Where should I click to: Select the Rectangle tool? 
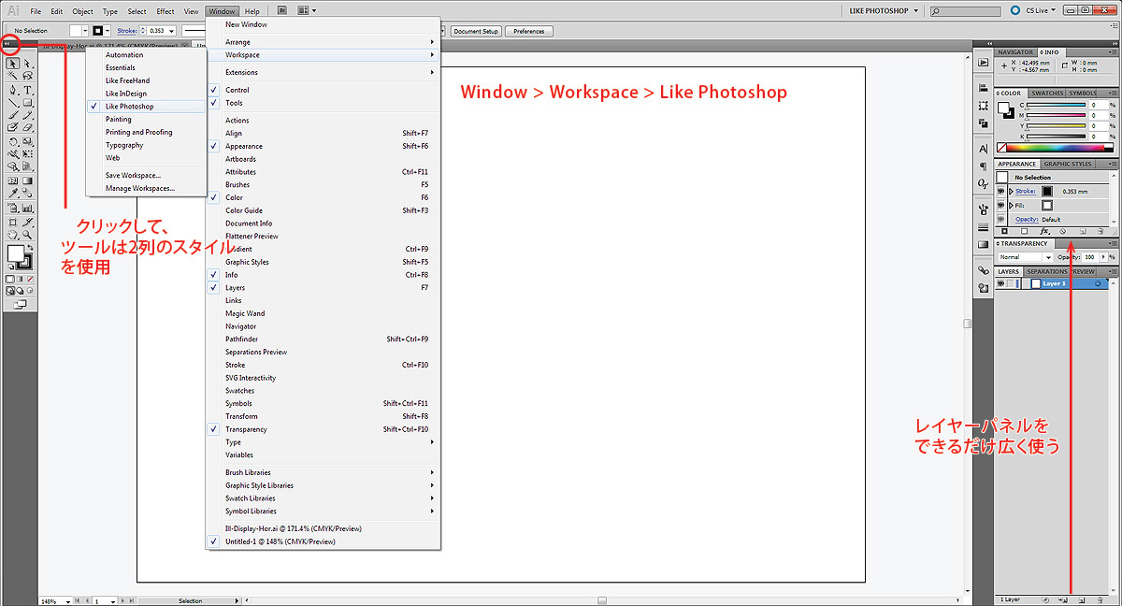click(x=27, y=103)
